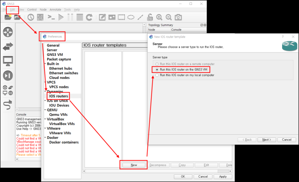Collapse the VPCS tree section
The image size is (299, 182).
(x=45, y=82)
